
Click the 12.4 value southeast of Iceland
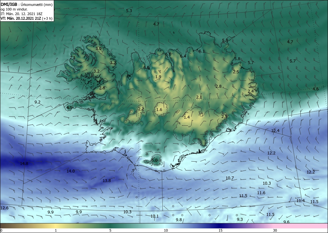point(275,131)
